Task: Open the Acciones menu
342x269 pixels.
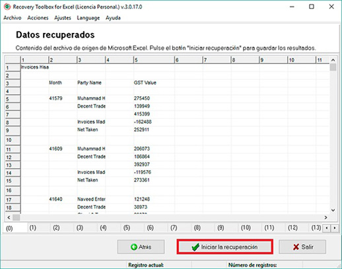Action: coord(38,18)
